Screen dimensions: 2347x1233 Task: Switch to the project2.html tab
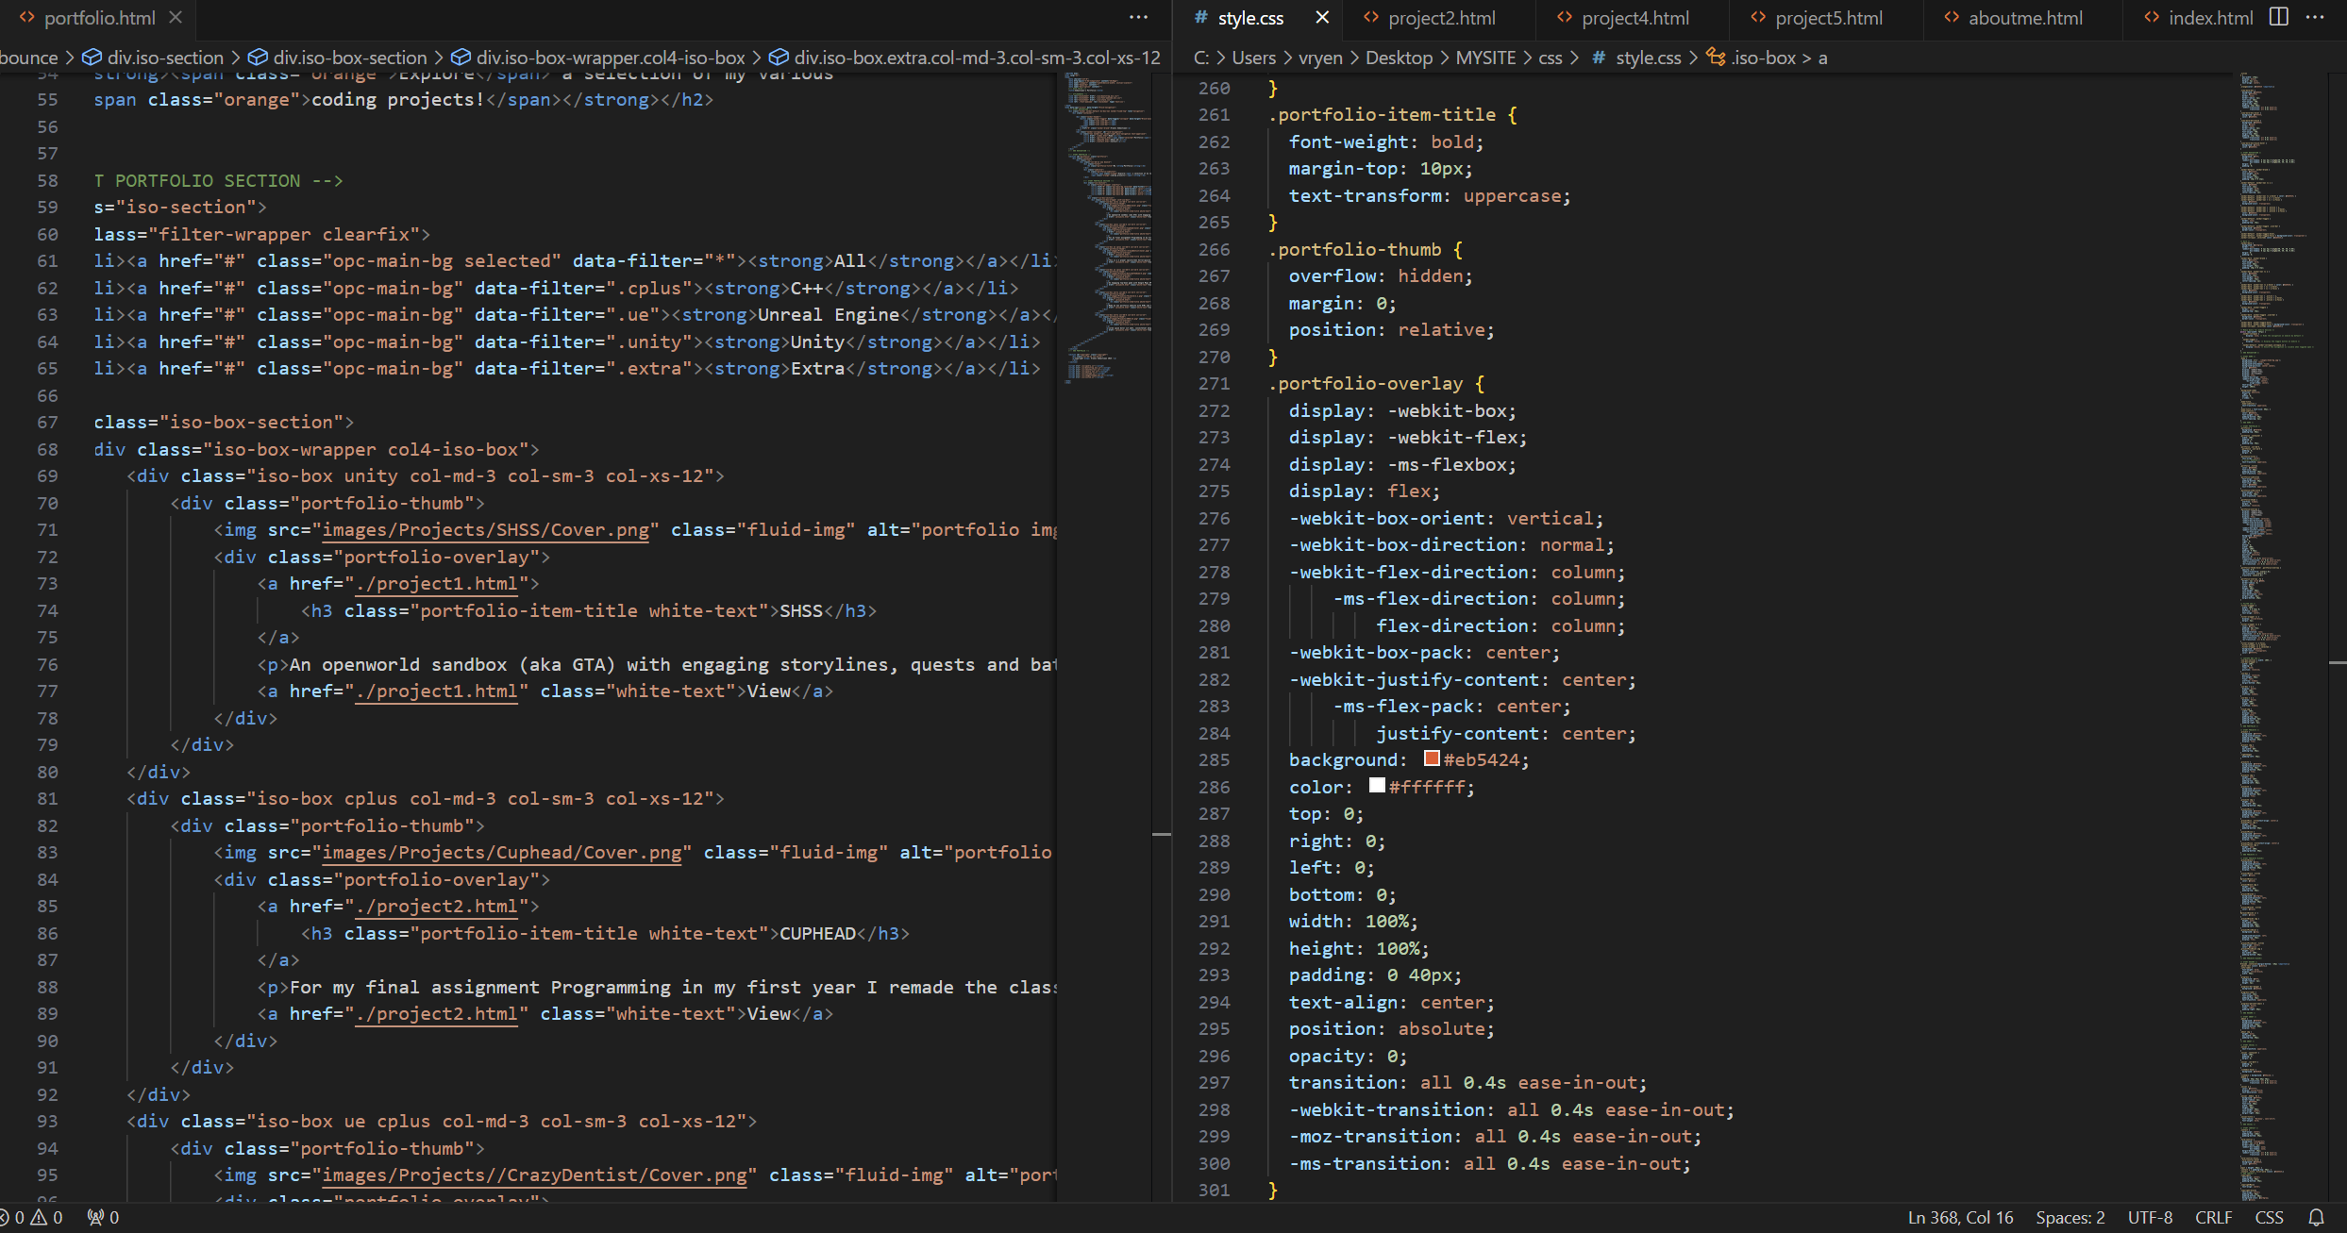[1442, 18]
